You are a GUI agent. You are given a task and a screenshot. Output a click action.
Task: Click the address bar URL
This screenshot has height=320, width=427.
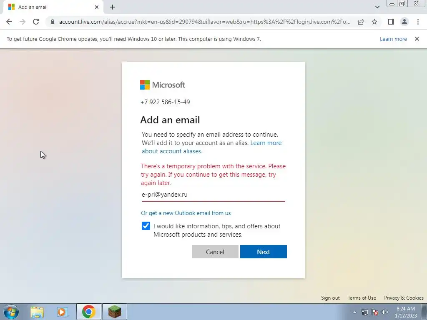[204, 22]
